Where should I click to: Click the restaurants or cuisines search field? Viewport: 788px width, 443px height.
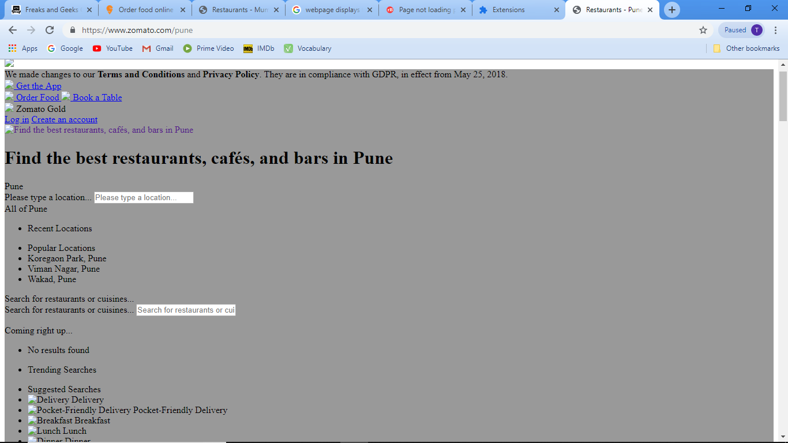point(186,310)
